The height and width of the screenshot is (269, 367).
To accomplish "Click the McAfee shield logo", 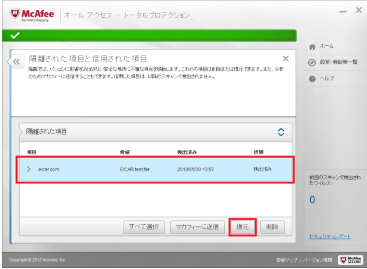I will (13, 13).
